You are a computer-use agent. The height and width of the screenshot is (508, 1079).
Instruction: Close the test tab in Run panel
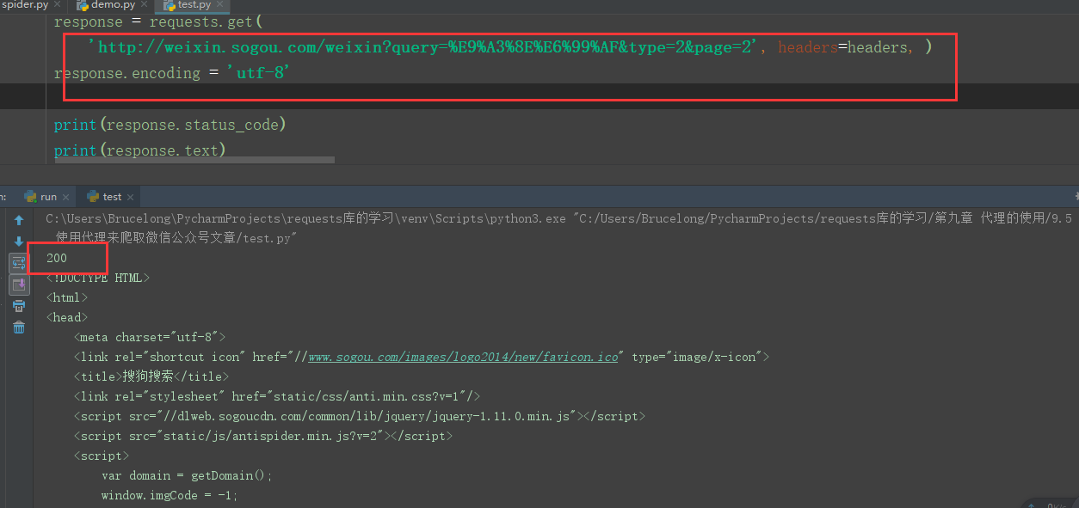(x=132, y=197)
